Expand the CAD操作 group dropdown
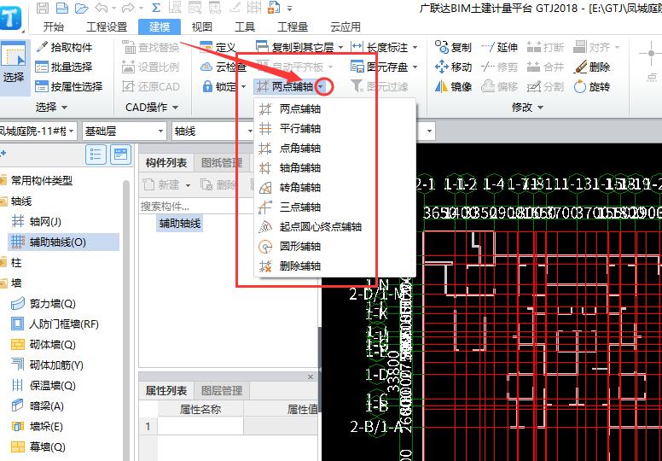 [x=152, y=108]
